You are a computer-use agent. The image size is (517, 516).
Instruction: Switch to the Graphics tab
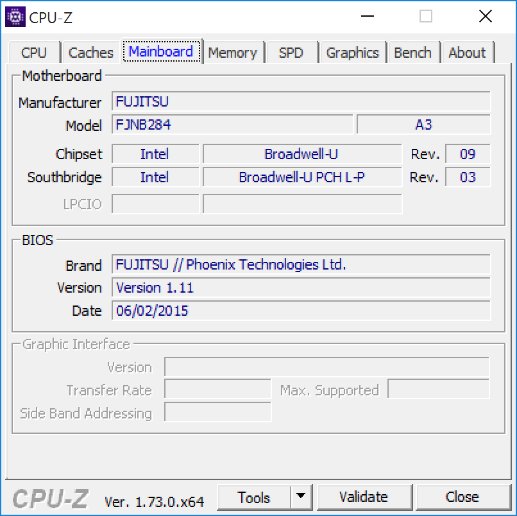[352, 53]
